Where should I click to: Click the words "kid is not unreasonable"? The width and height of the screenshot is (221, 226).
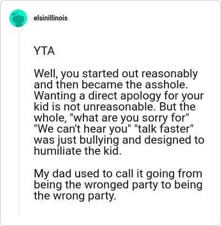click(93, 107)
